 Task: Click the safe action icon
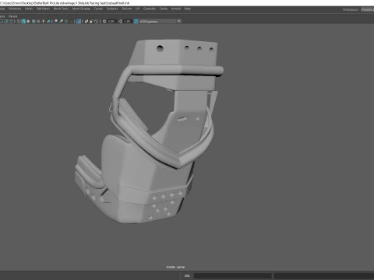[6, 21]
